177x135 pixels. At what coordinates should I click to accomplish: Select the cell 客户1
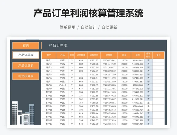(49, 60)
